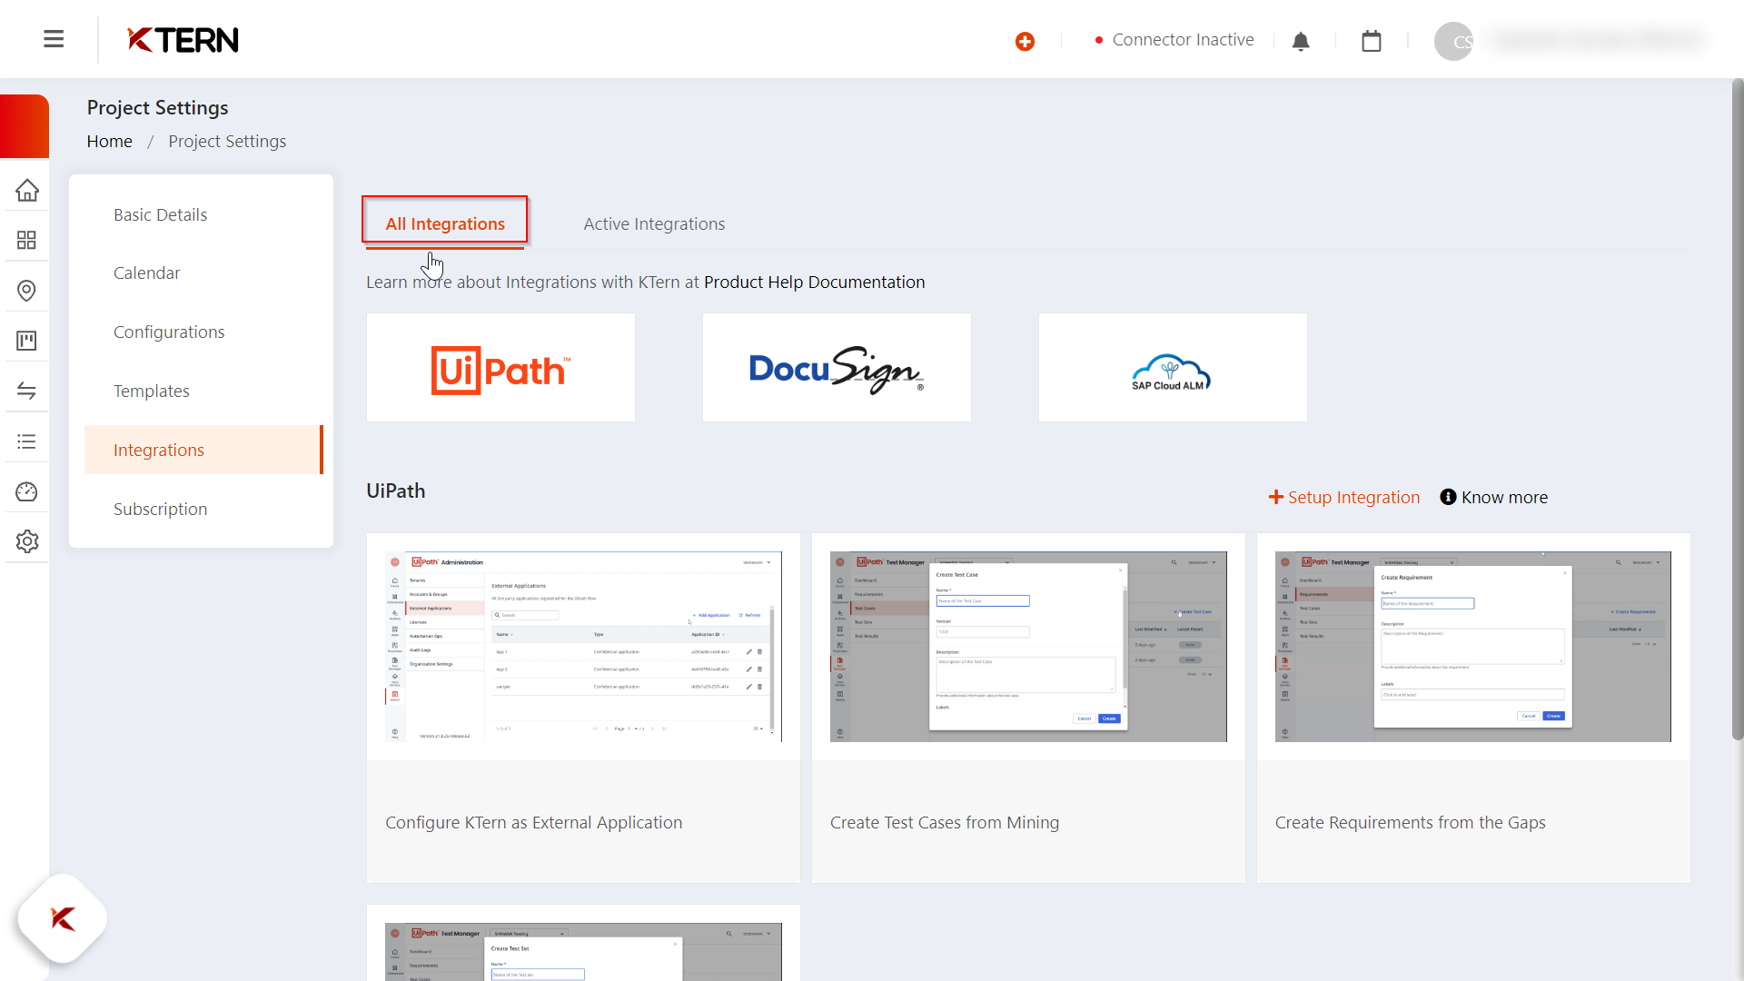Click the Project Settings page title

(x=157, y=107)
